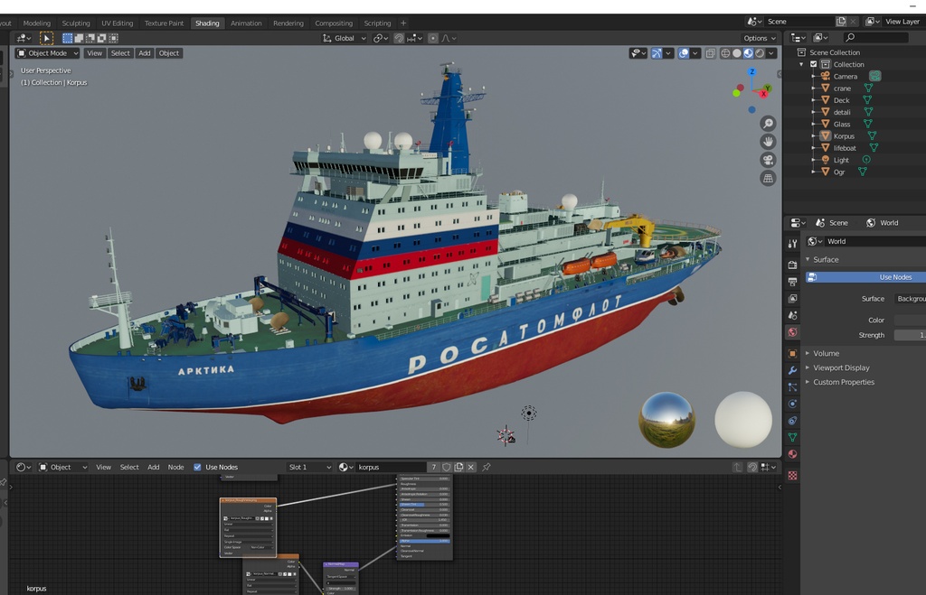The width and height of the screenshot is (926, 595).
Task: Open the viewport Add menu
Action: coord(145,53)
